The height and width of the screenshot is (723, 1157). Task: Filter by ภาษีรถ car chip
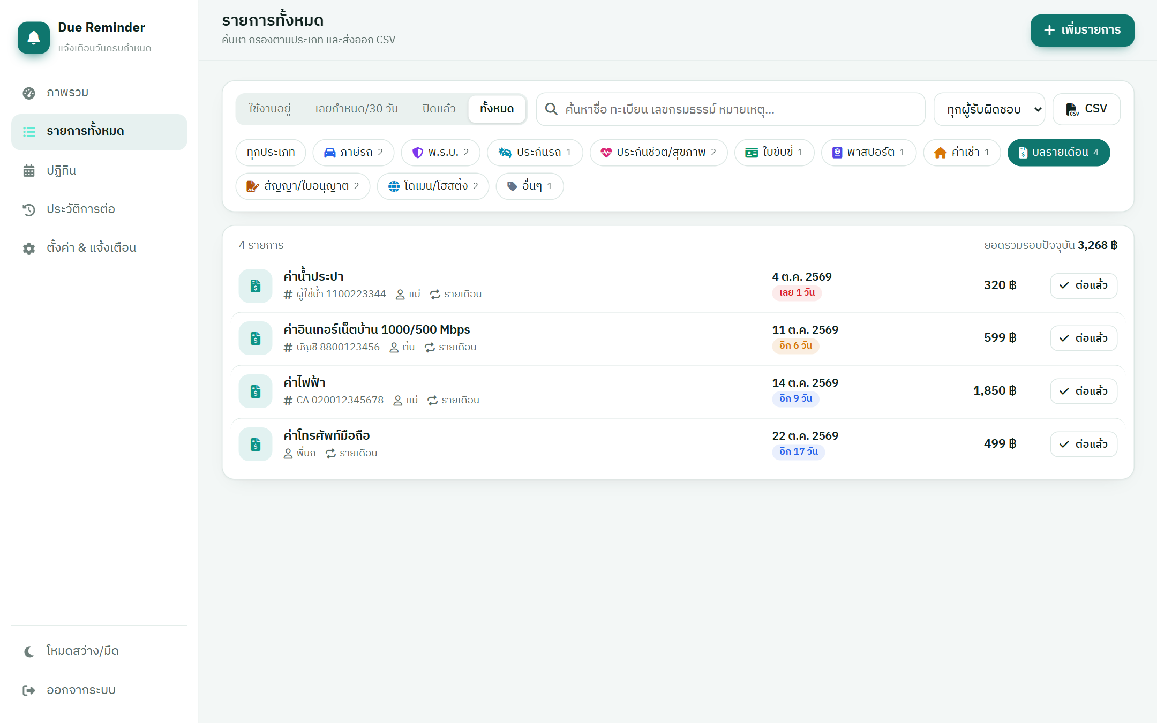pos(354,153)
